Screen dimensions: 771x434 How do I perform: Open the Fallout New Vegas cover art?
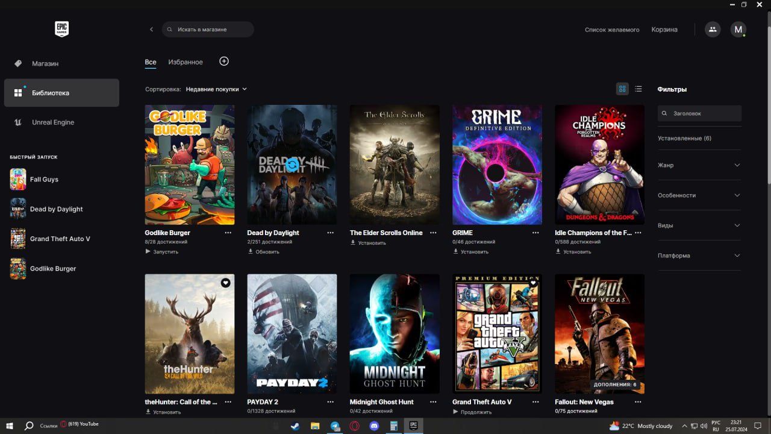(x=599, y=334)
